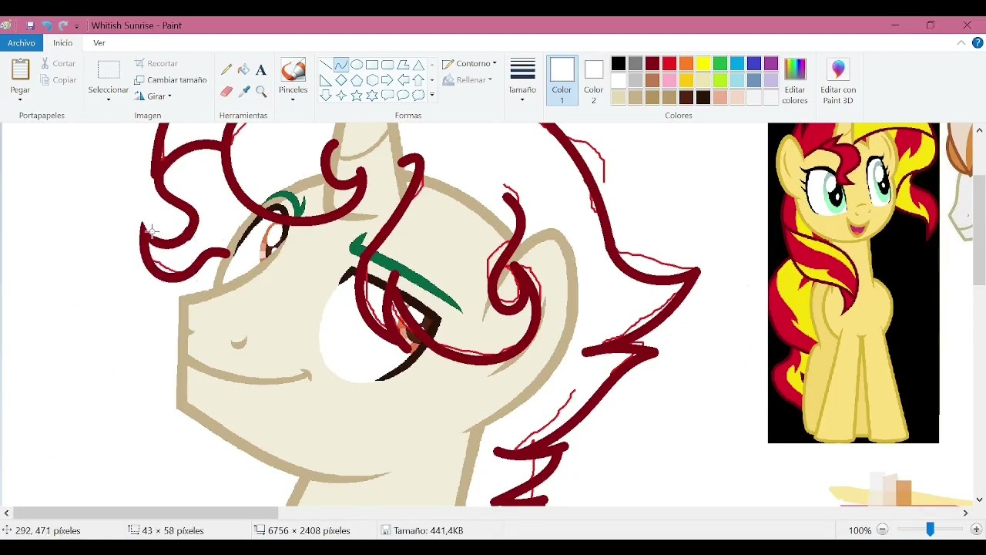986x555 pixels.
Task: Open Editar con Paint 3D
Action: pyautogui.click(x=838, y=81)
